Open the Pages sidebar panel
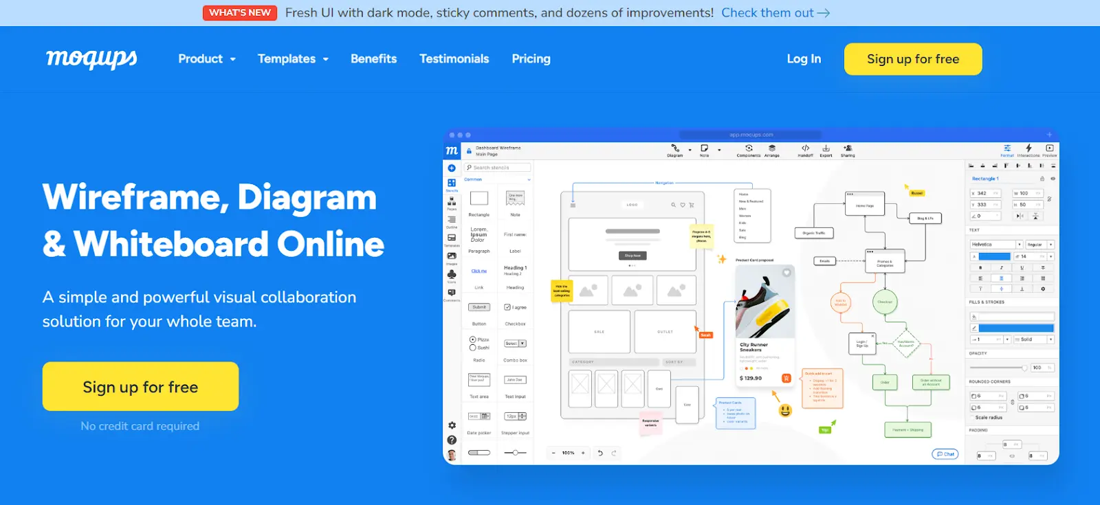 click(x=452, y=203)
